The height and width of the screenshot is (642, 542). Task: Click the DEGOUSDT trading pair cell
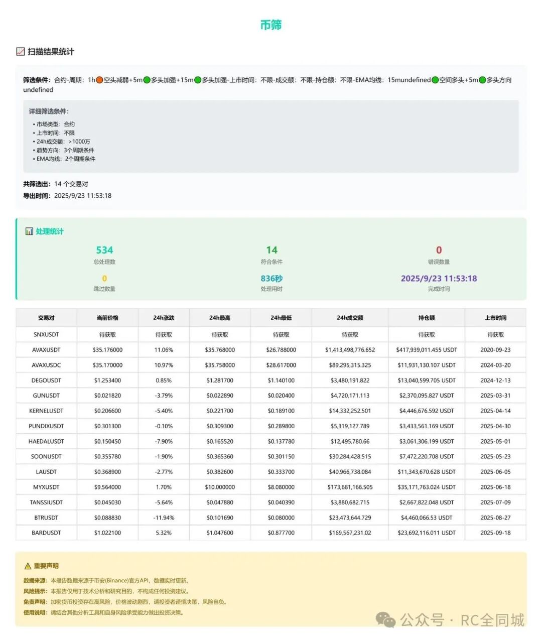pyautogui.click(x=46, y=380)
